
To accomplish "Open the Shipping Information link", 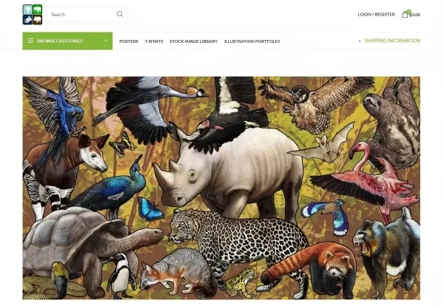I will click(x=392, y=41).
